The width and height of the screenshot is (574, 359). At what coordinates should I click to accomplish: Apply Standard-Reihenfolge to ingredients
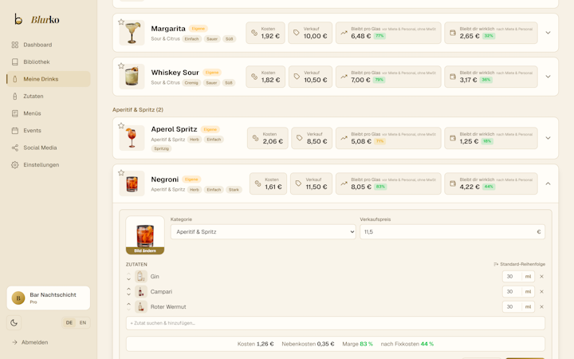click(520, 264)
